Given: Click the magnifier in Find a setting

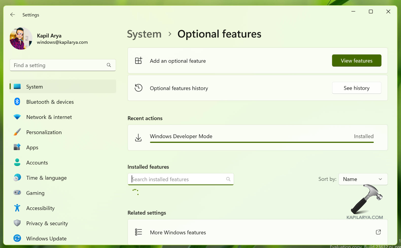Looking at the screenshot, I should click(109, 65).
